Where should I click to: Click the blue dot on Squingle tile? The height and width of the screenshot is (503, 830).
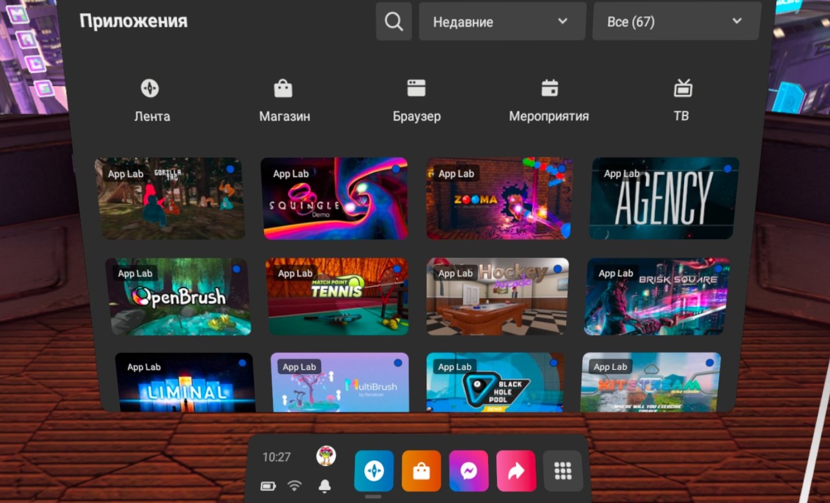[396, 168]
